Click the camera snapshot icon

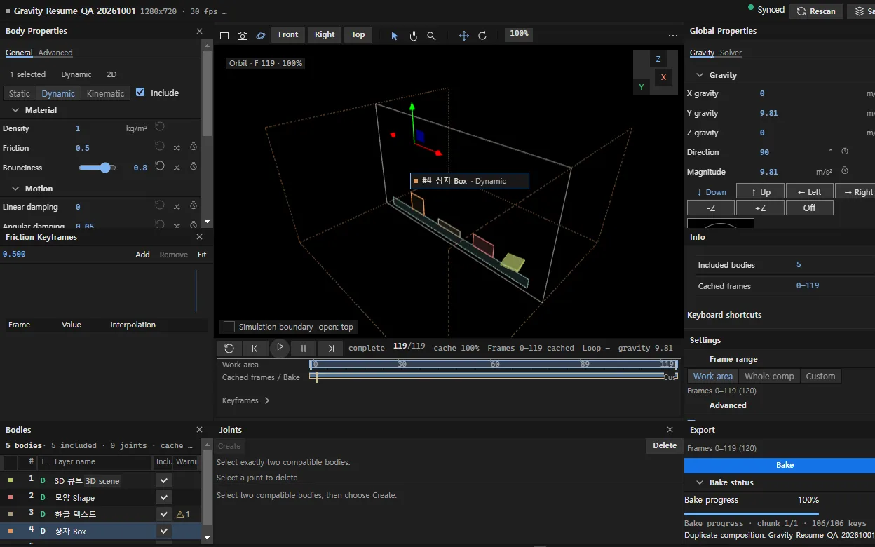click(243, 36)
